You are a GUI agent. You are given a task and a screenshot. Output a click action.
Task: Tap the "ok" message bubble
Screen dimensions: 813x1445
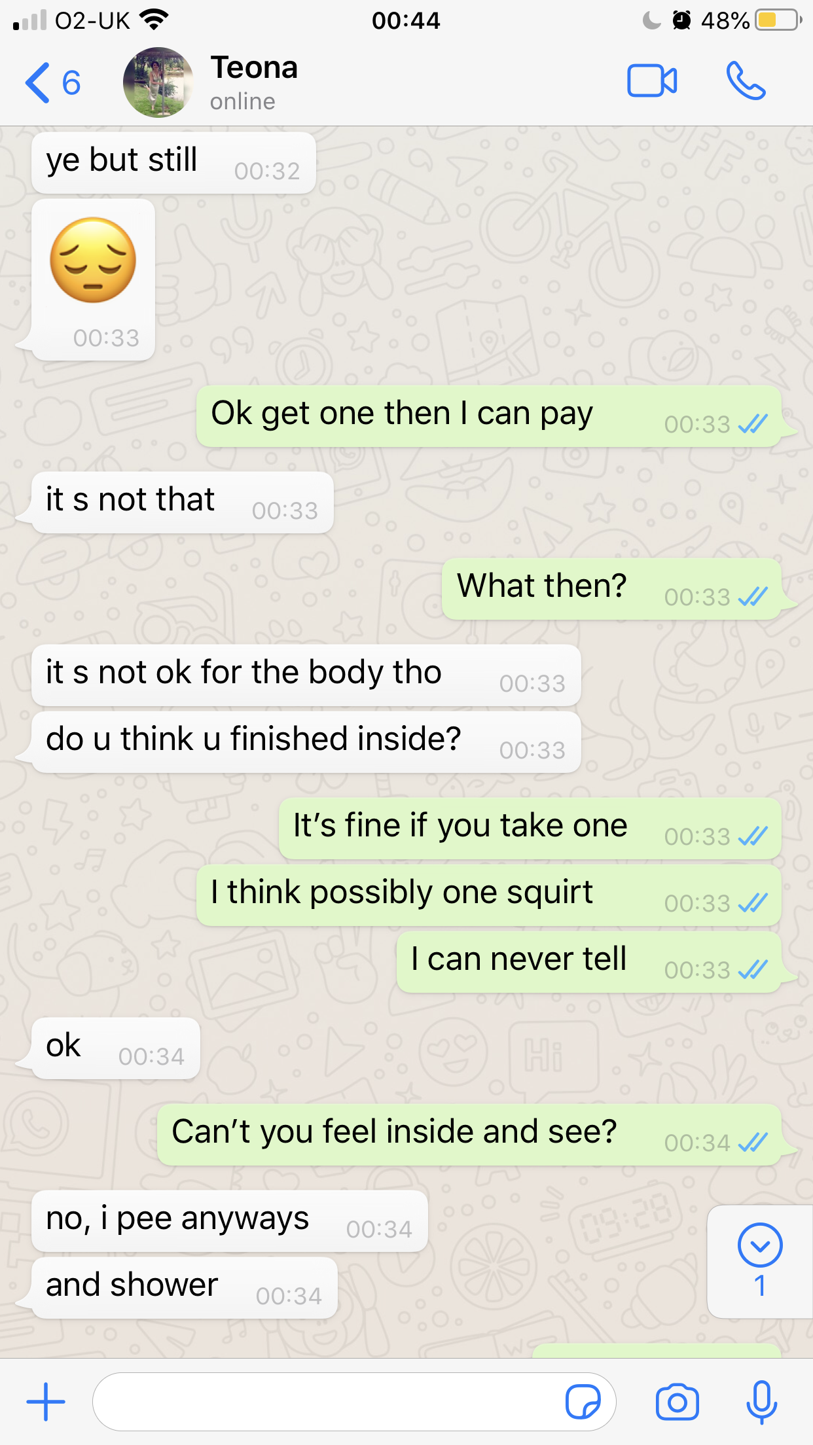coord(116,1048)
